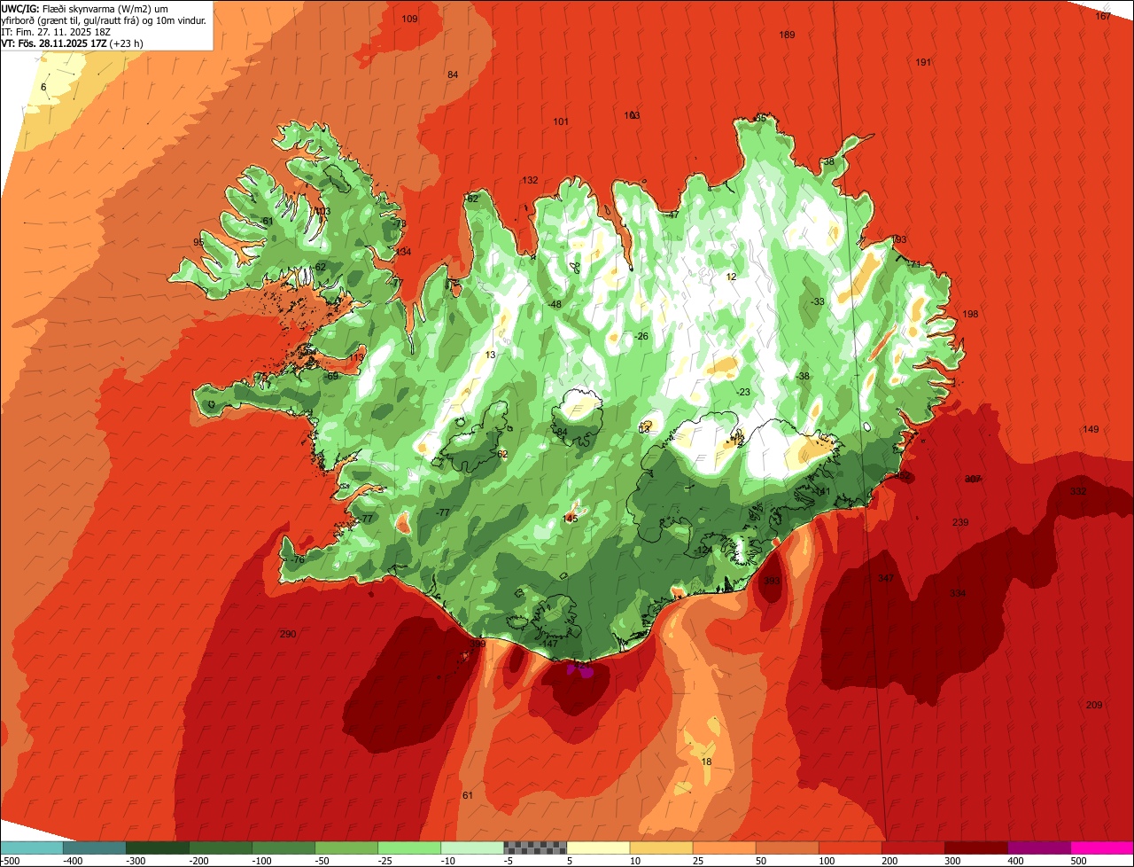The image size is (1134, 867).
Task: Click the magenta legend swatch starting at 500
Action: click(1102, 847)
